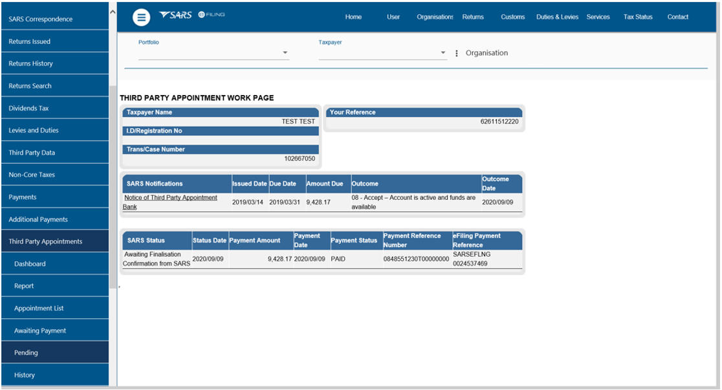Select Returns History in sidebar
The image size is (722, 390).
(x=30, y=64)
